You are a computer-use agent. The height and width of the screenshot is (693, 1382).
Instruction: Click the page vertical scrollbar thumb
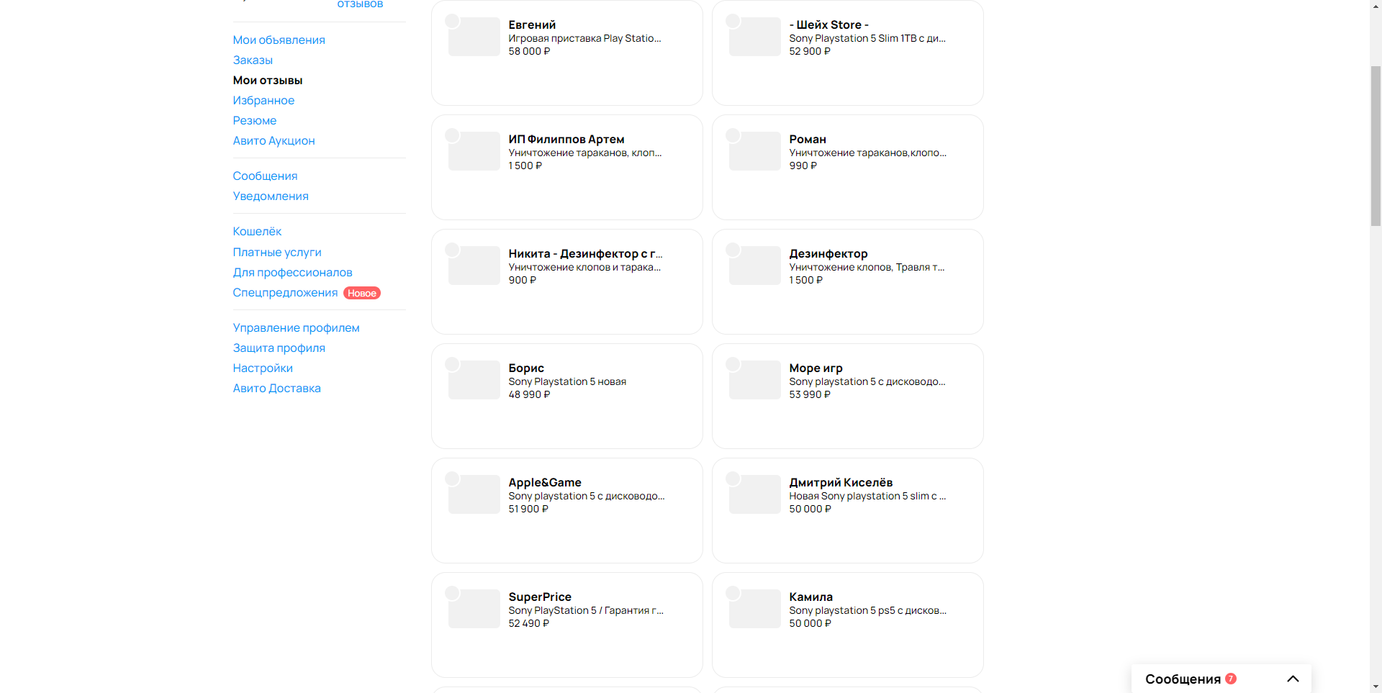(1376, 146)
